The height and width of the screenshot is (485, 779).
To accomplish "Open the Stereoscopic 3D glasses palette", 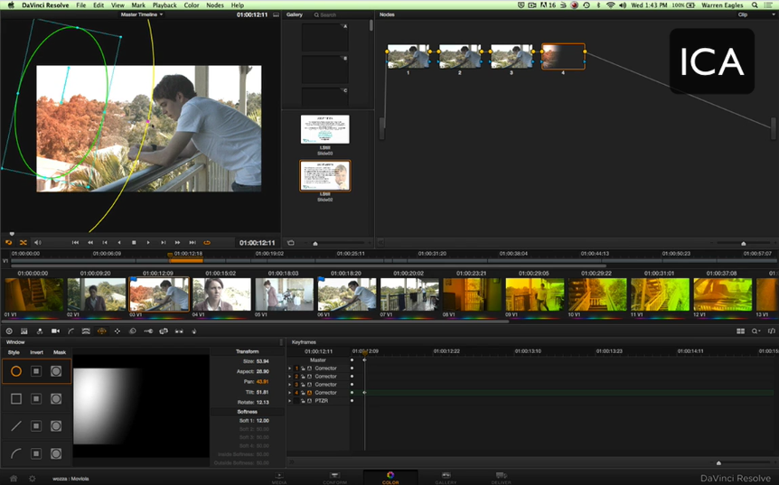I will (179, 331).
